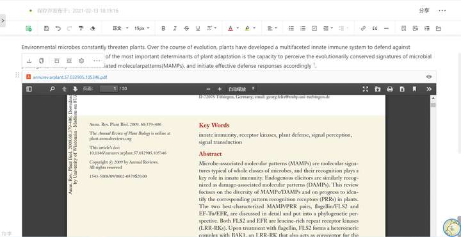Switch attachment to preview view in floating toolbar

point(69,61)
